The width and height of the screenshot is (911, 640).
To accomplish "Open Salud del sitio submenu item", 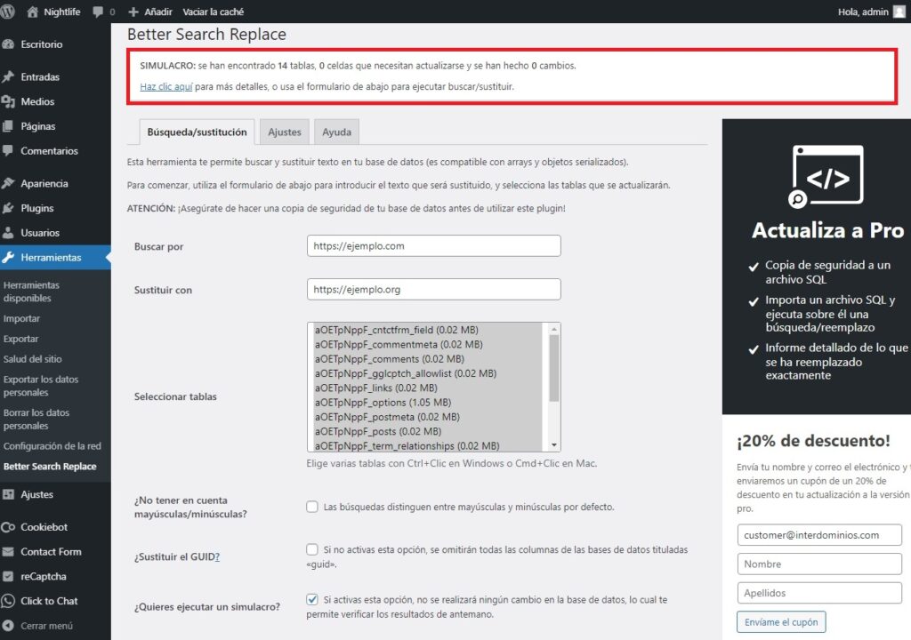I will coord(33,359).
